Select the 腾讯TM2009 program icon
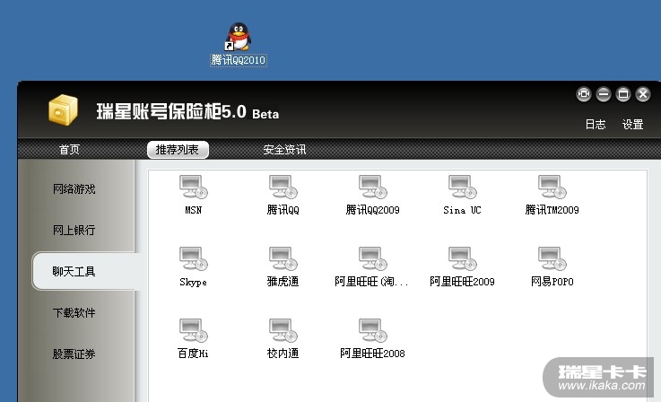This screenshot has width=661, height=402. 552,187
